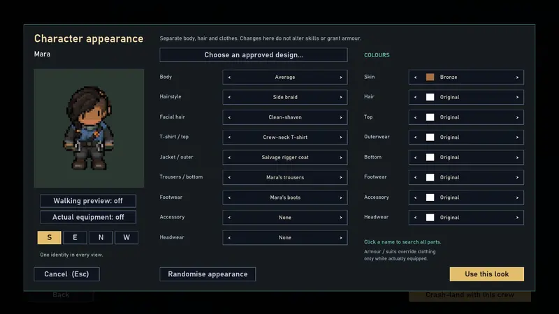The width and height of the screenshot is (559, 314).
Task: Click previous arrow for T-shirt / top
Action: tap(229, 137)
